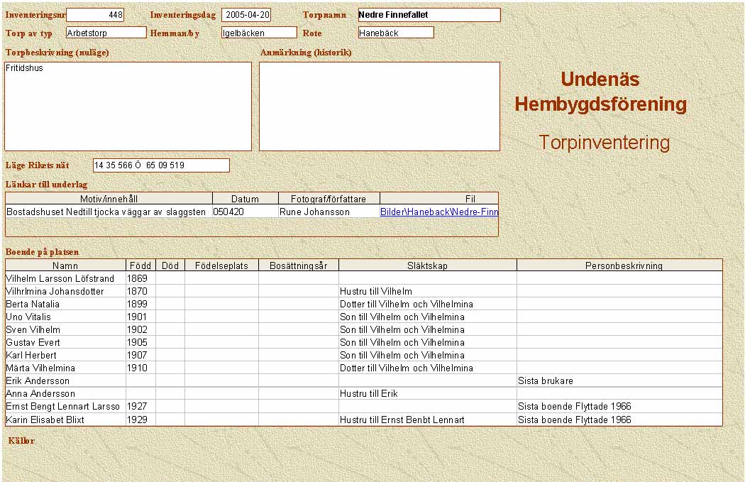The image size is (745, 482).
Task: Click in the Torpbeskrivning text area
Action: 128,106
